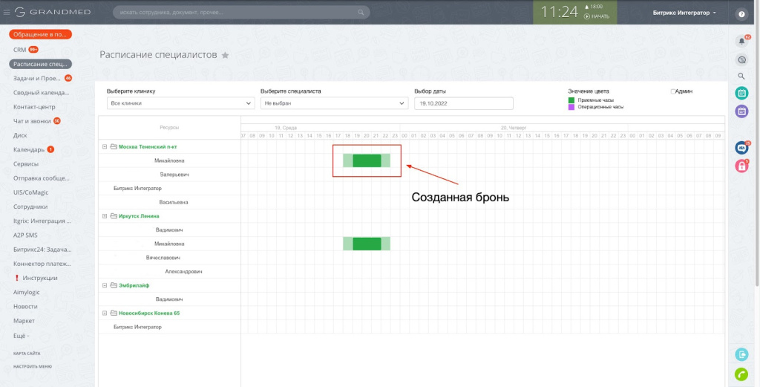Click the purple calendar icon in right sidebar
The image size is (760, 387).
(741, 111)
